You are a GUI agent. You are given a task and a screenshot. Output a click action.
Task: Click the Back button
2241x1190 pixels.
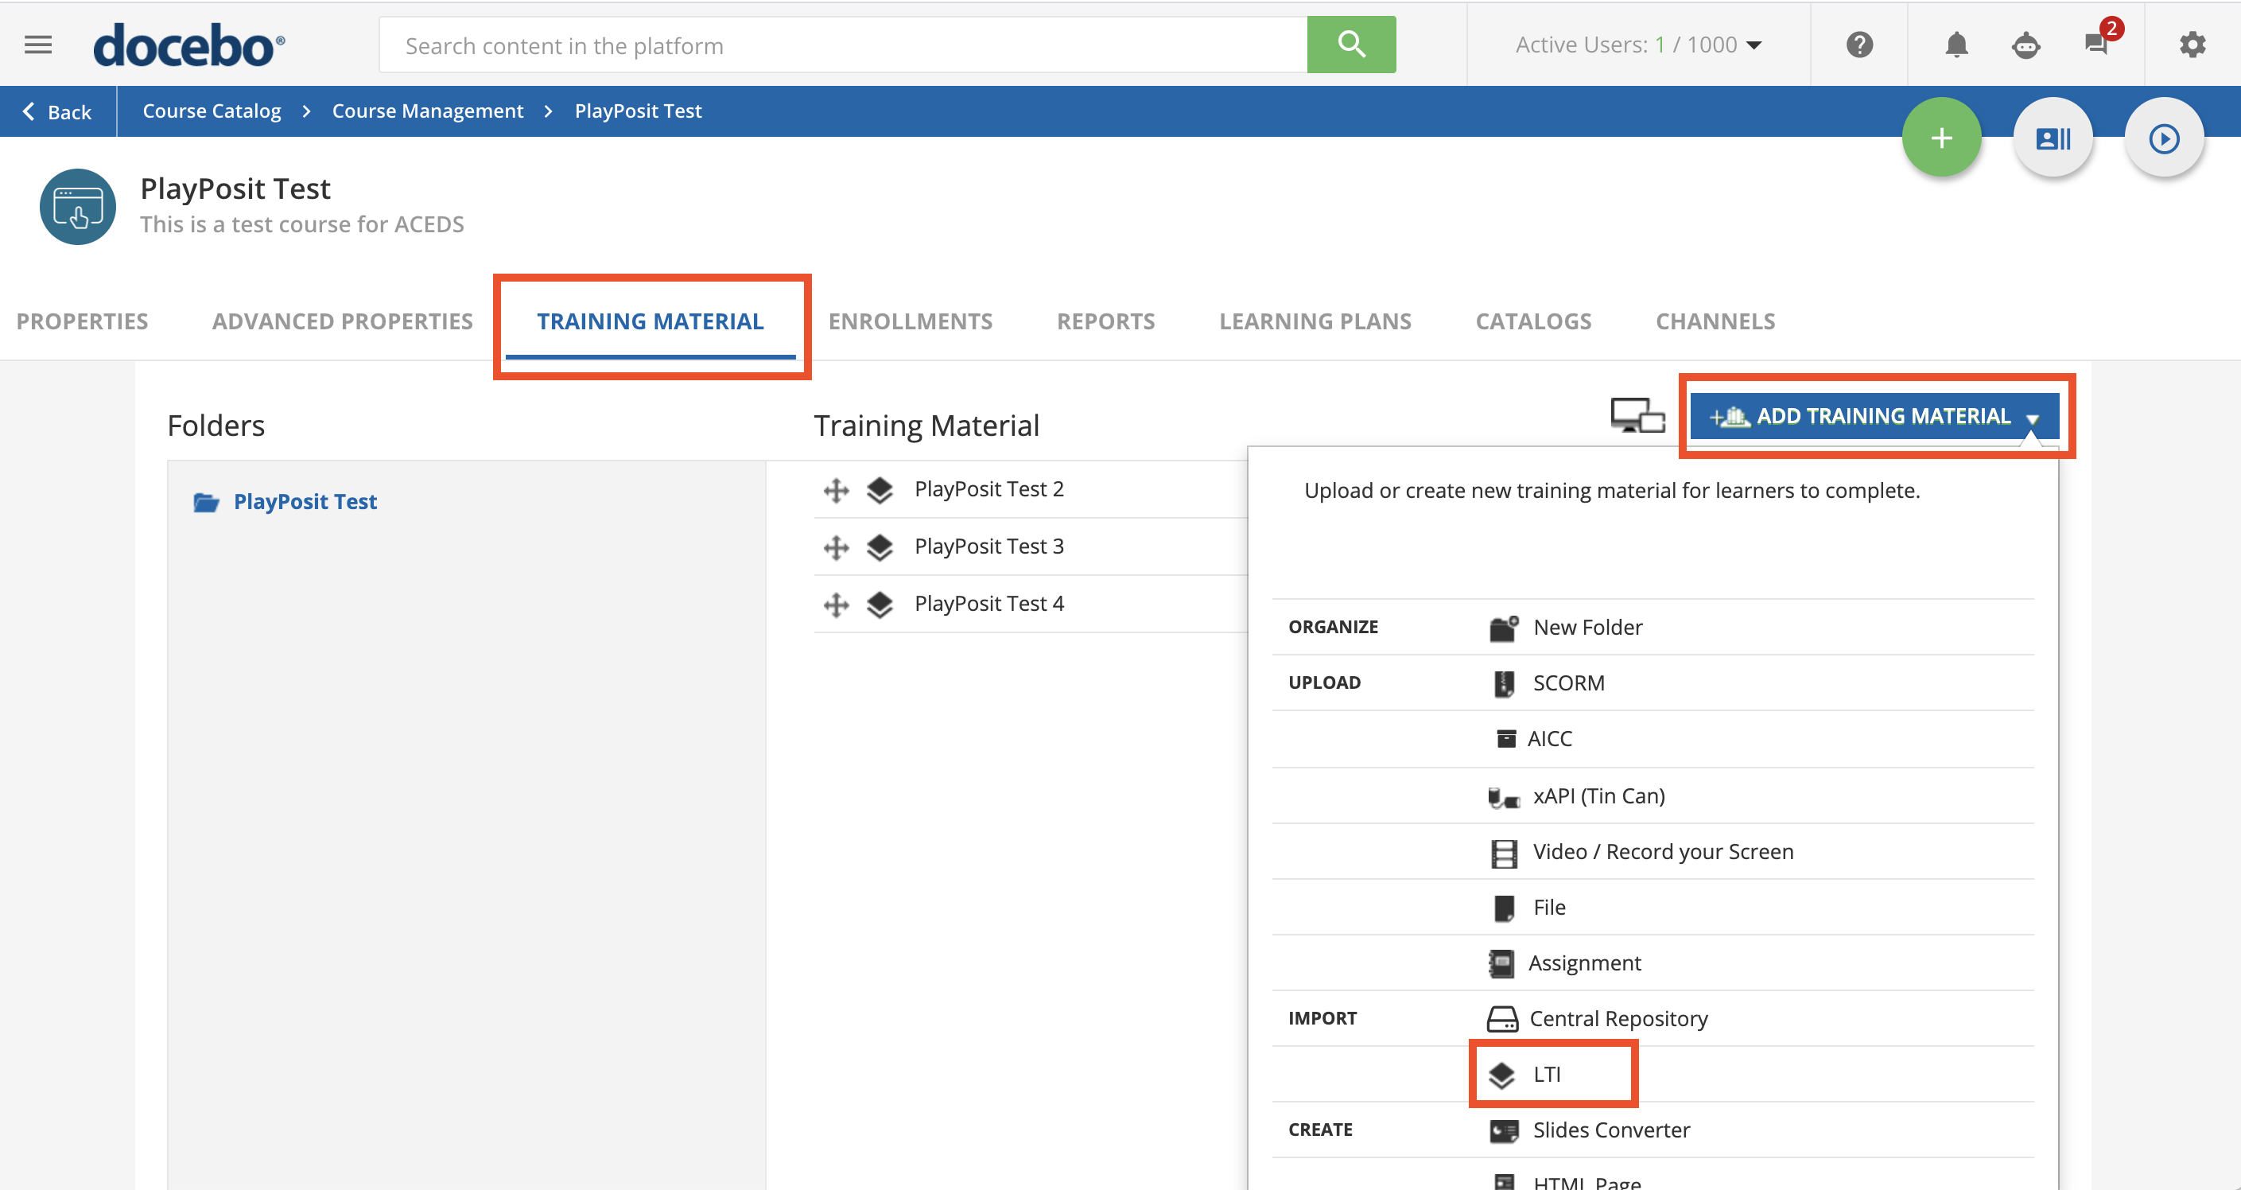(x=57, y=111)
